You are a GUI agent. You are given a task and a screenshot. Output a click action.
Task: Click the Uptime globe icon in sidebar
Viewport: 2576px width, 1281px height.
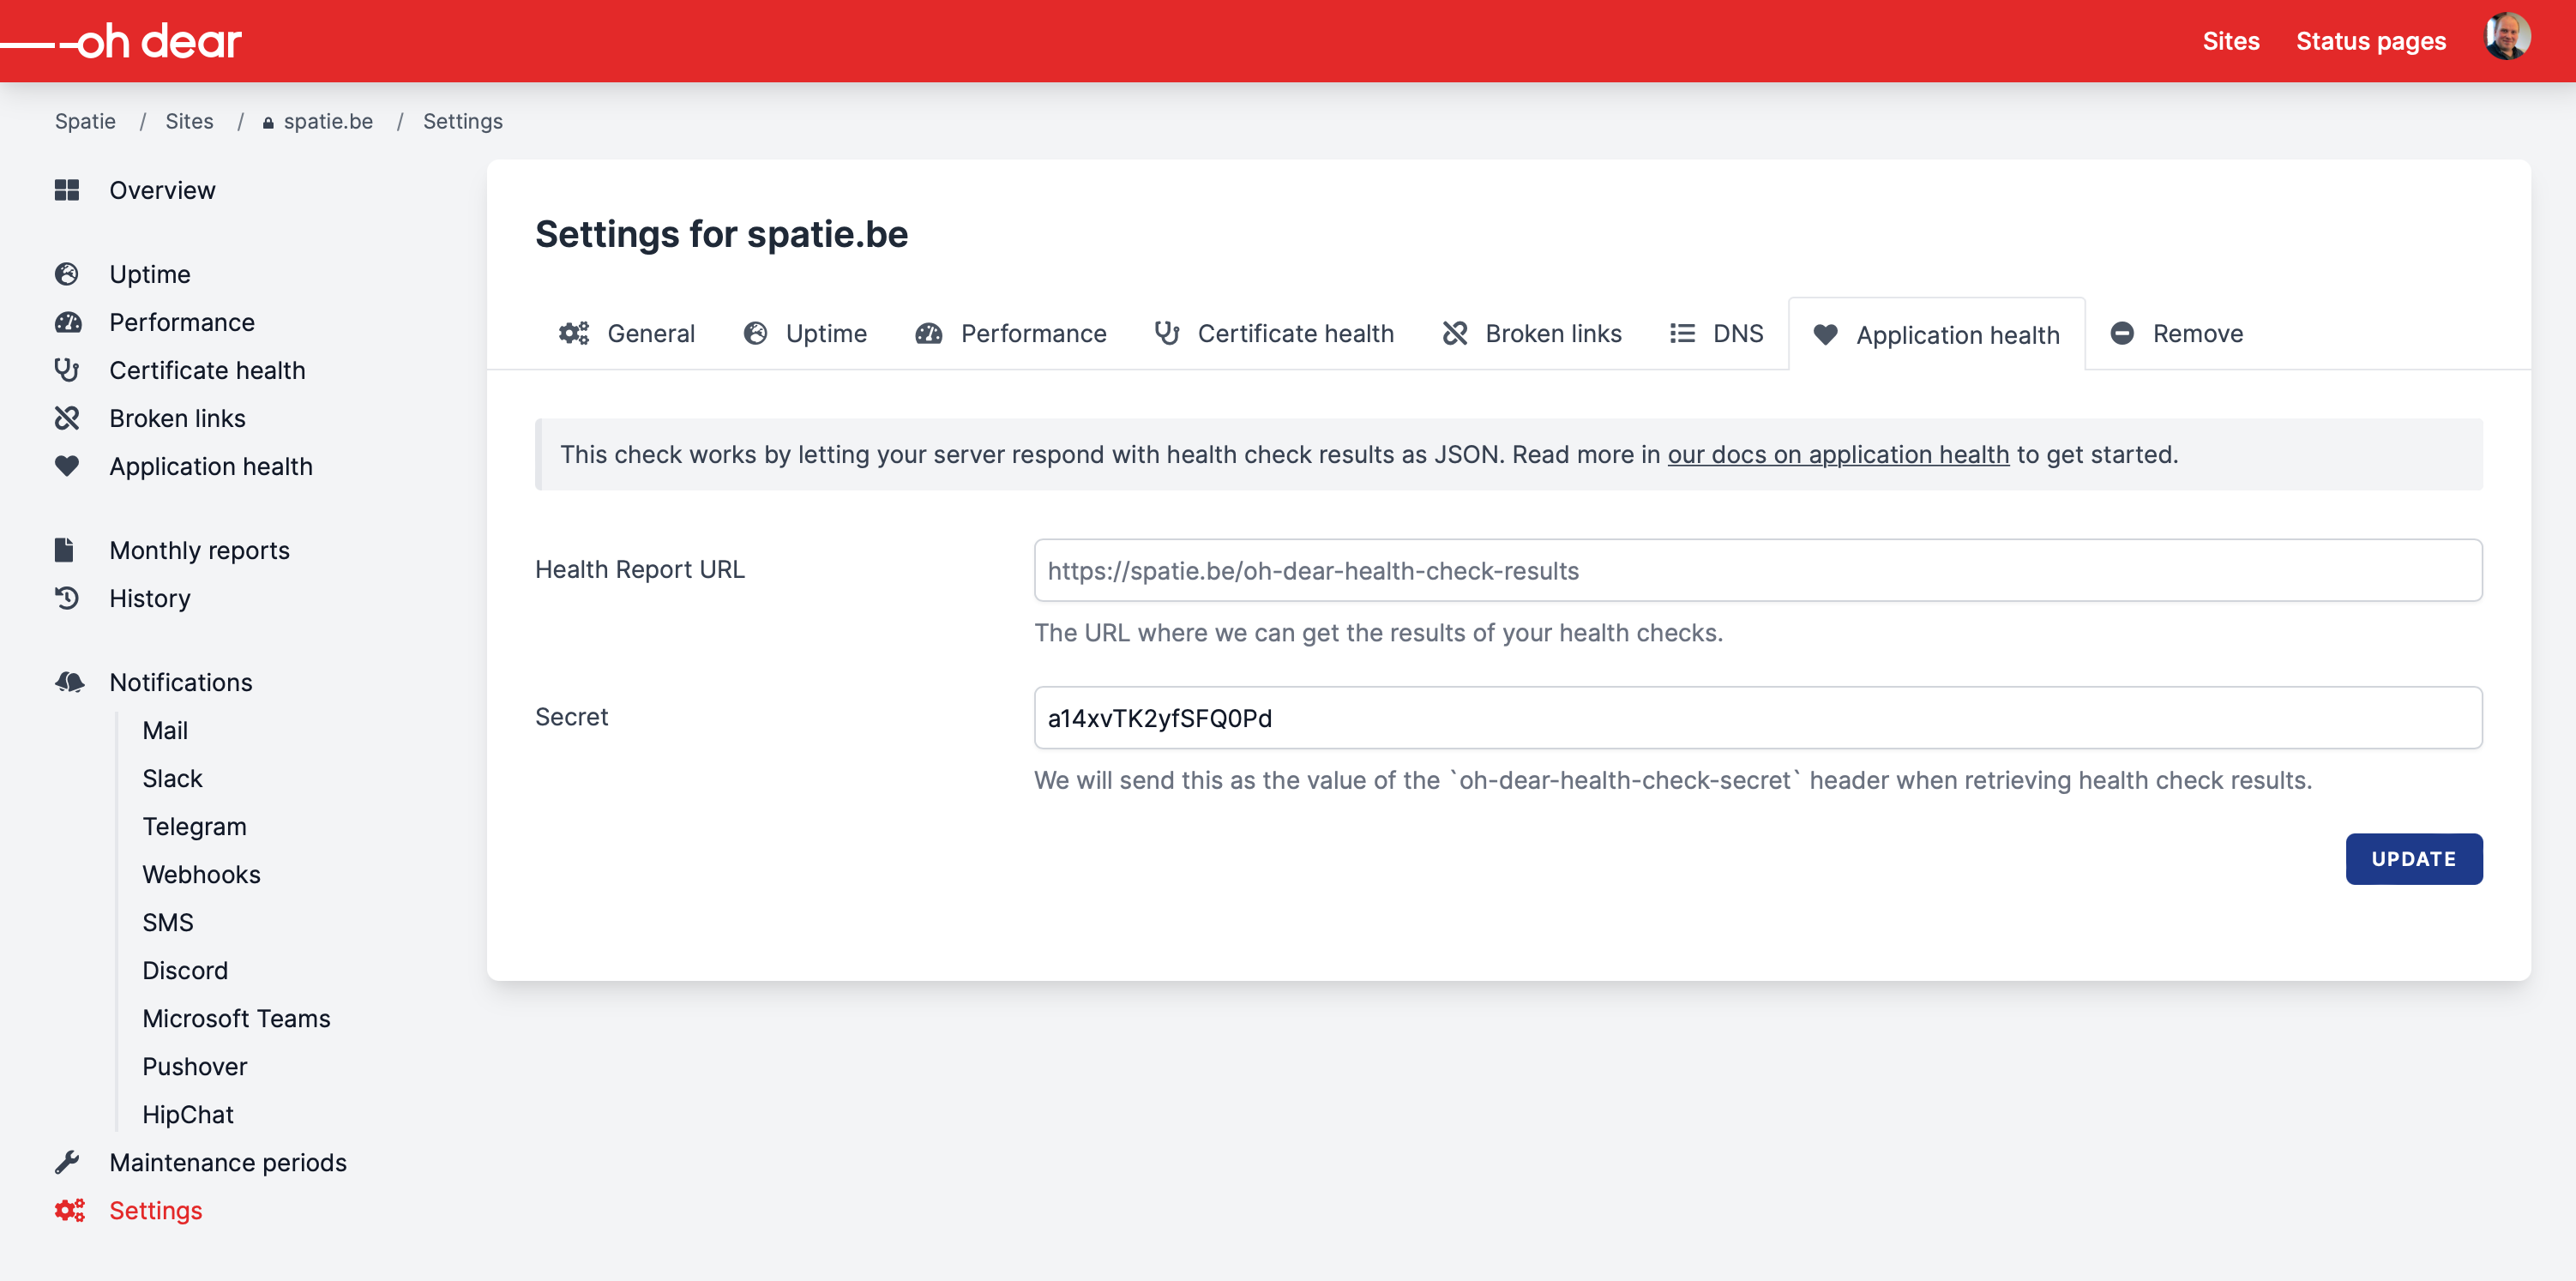click(x=67, y=274)
